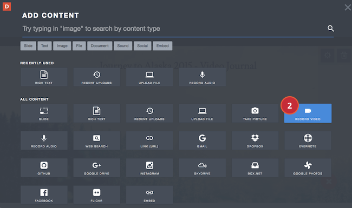
Task: Select the Take Picture tile
Action: (x=255, y=113)
